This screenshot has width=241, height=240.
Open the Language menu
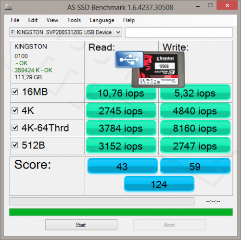102,20
